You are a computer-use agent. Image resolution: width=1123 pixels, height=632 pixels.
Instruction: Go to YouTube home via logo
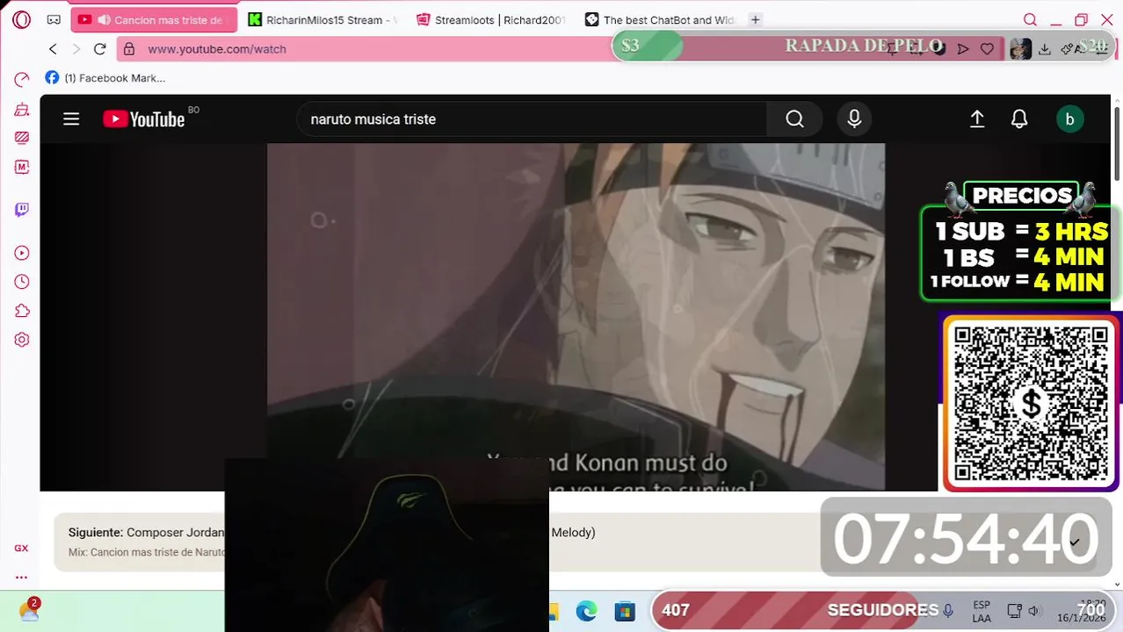pyautogui.click(x=144, y=119)
